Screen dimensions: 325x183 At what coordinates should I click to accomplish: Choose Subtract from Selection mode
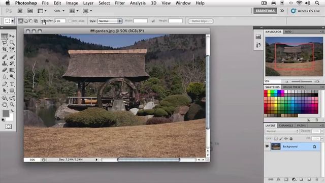[x=30, y=21]
